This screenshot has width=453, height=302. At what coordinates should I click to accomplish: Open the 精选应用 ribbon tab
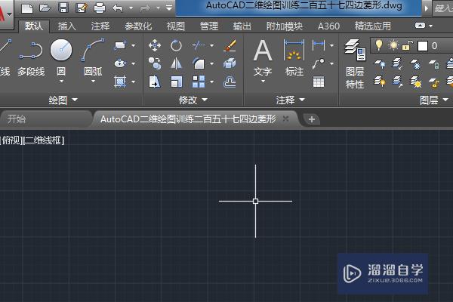coord(373,26)
